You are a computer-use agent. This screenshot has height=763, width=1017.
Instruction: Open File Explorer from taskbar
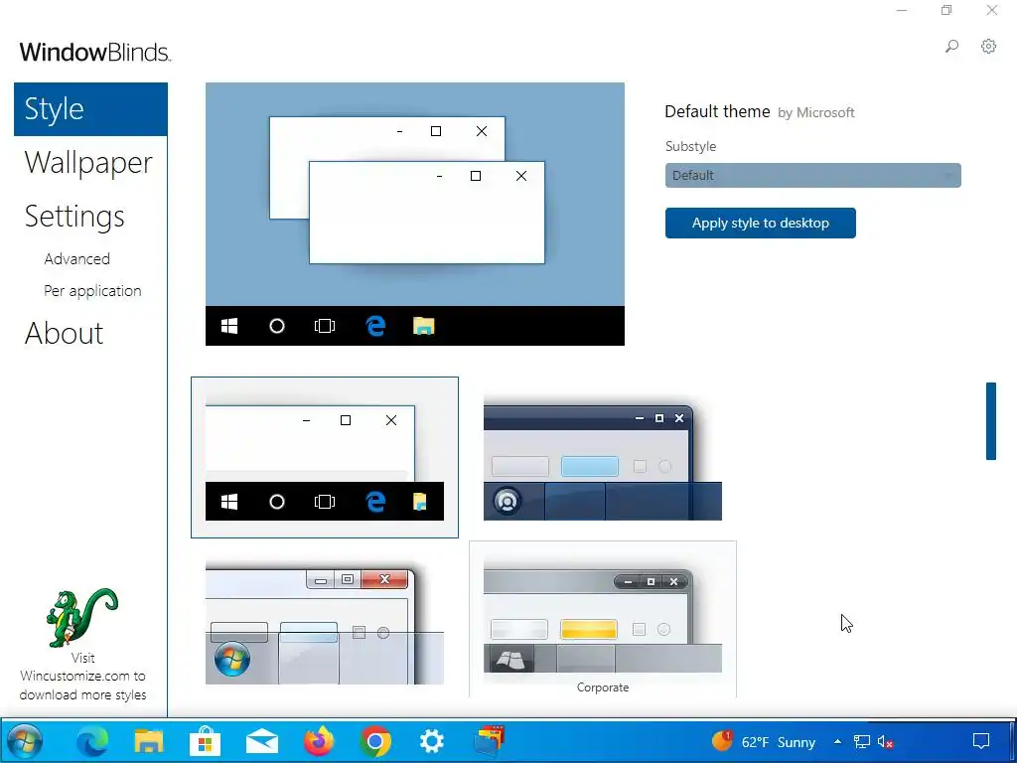pyautogui.click(x=149, y=741)
